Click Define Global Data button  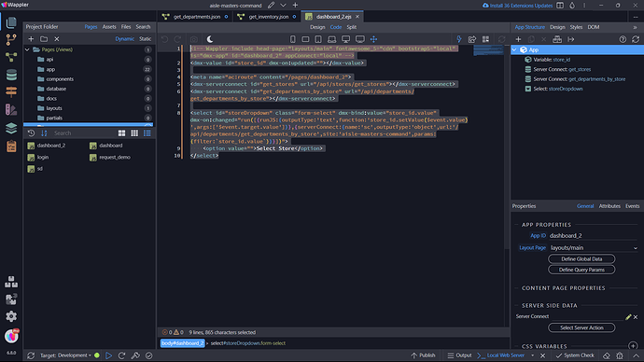[x=581, y=259]
